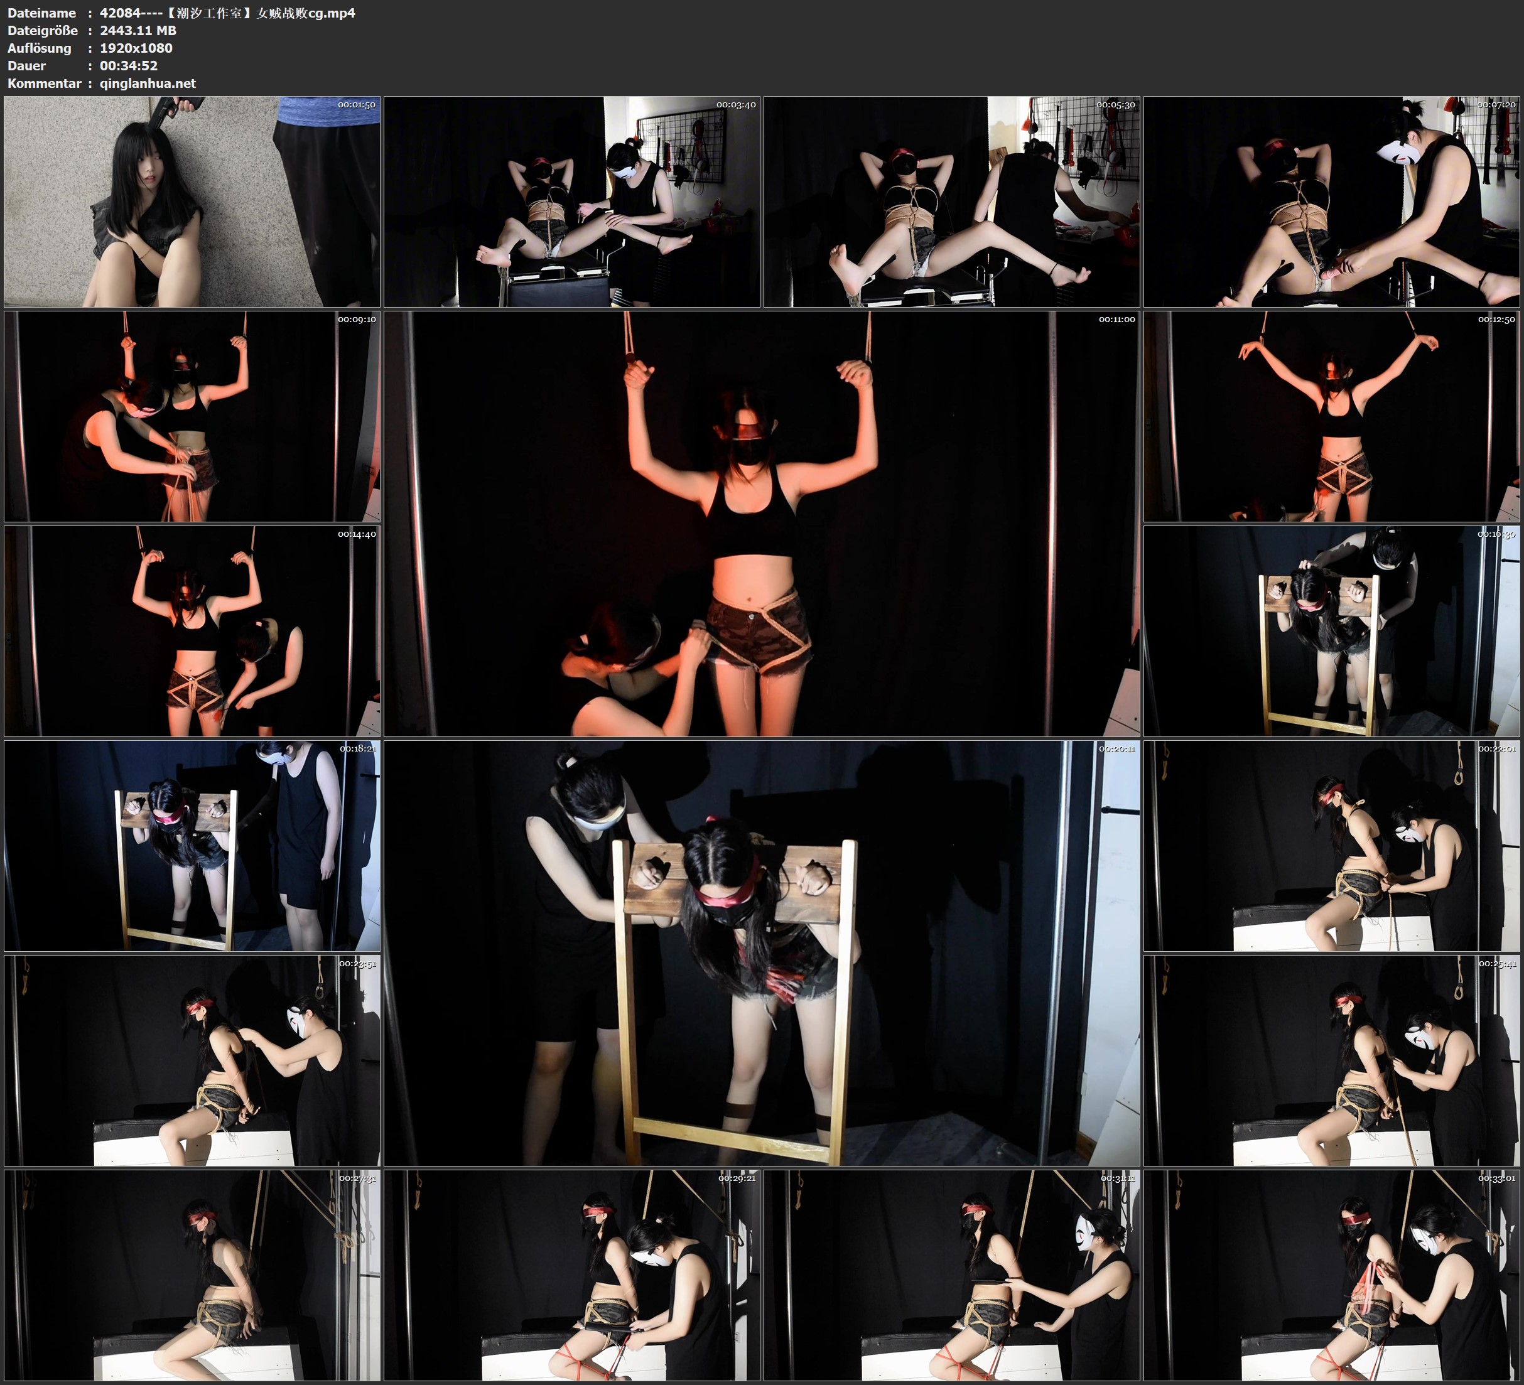This screenshot has height=1385, width=1524.
Task: Click the thumbnail timestamped 00:01:50
Action: (192, 201)
